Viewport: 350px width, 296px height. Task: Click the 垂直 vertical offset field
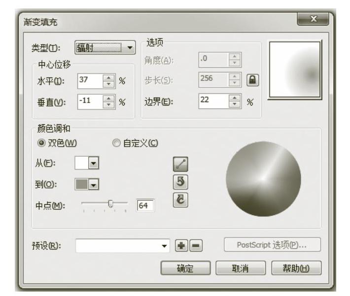pyautogui.click(x=90, y=102)
